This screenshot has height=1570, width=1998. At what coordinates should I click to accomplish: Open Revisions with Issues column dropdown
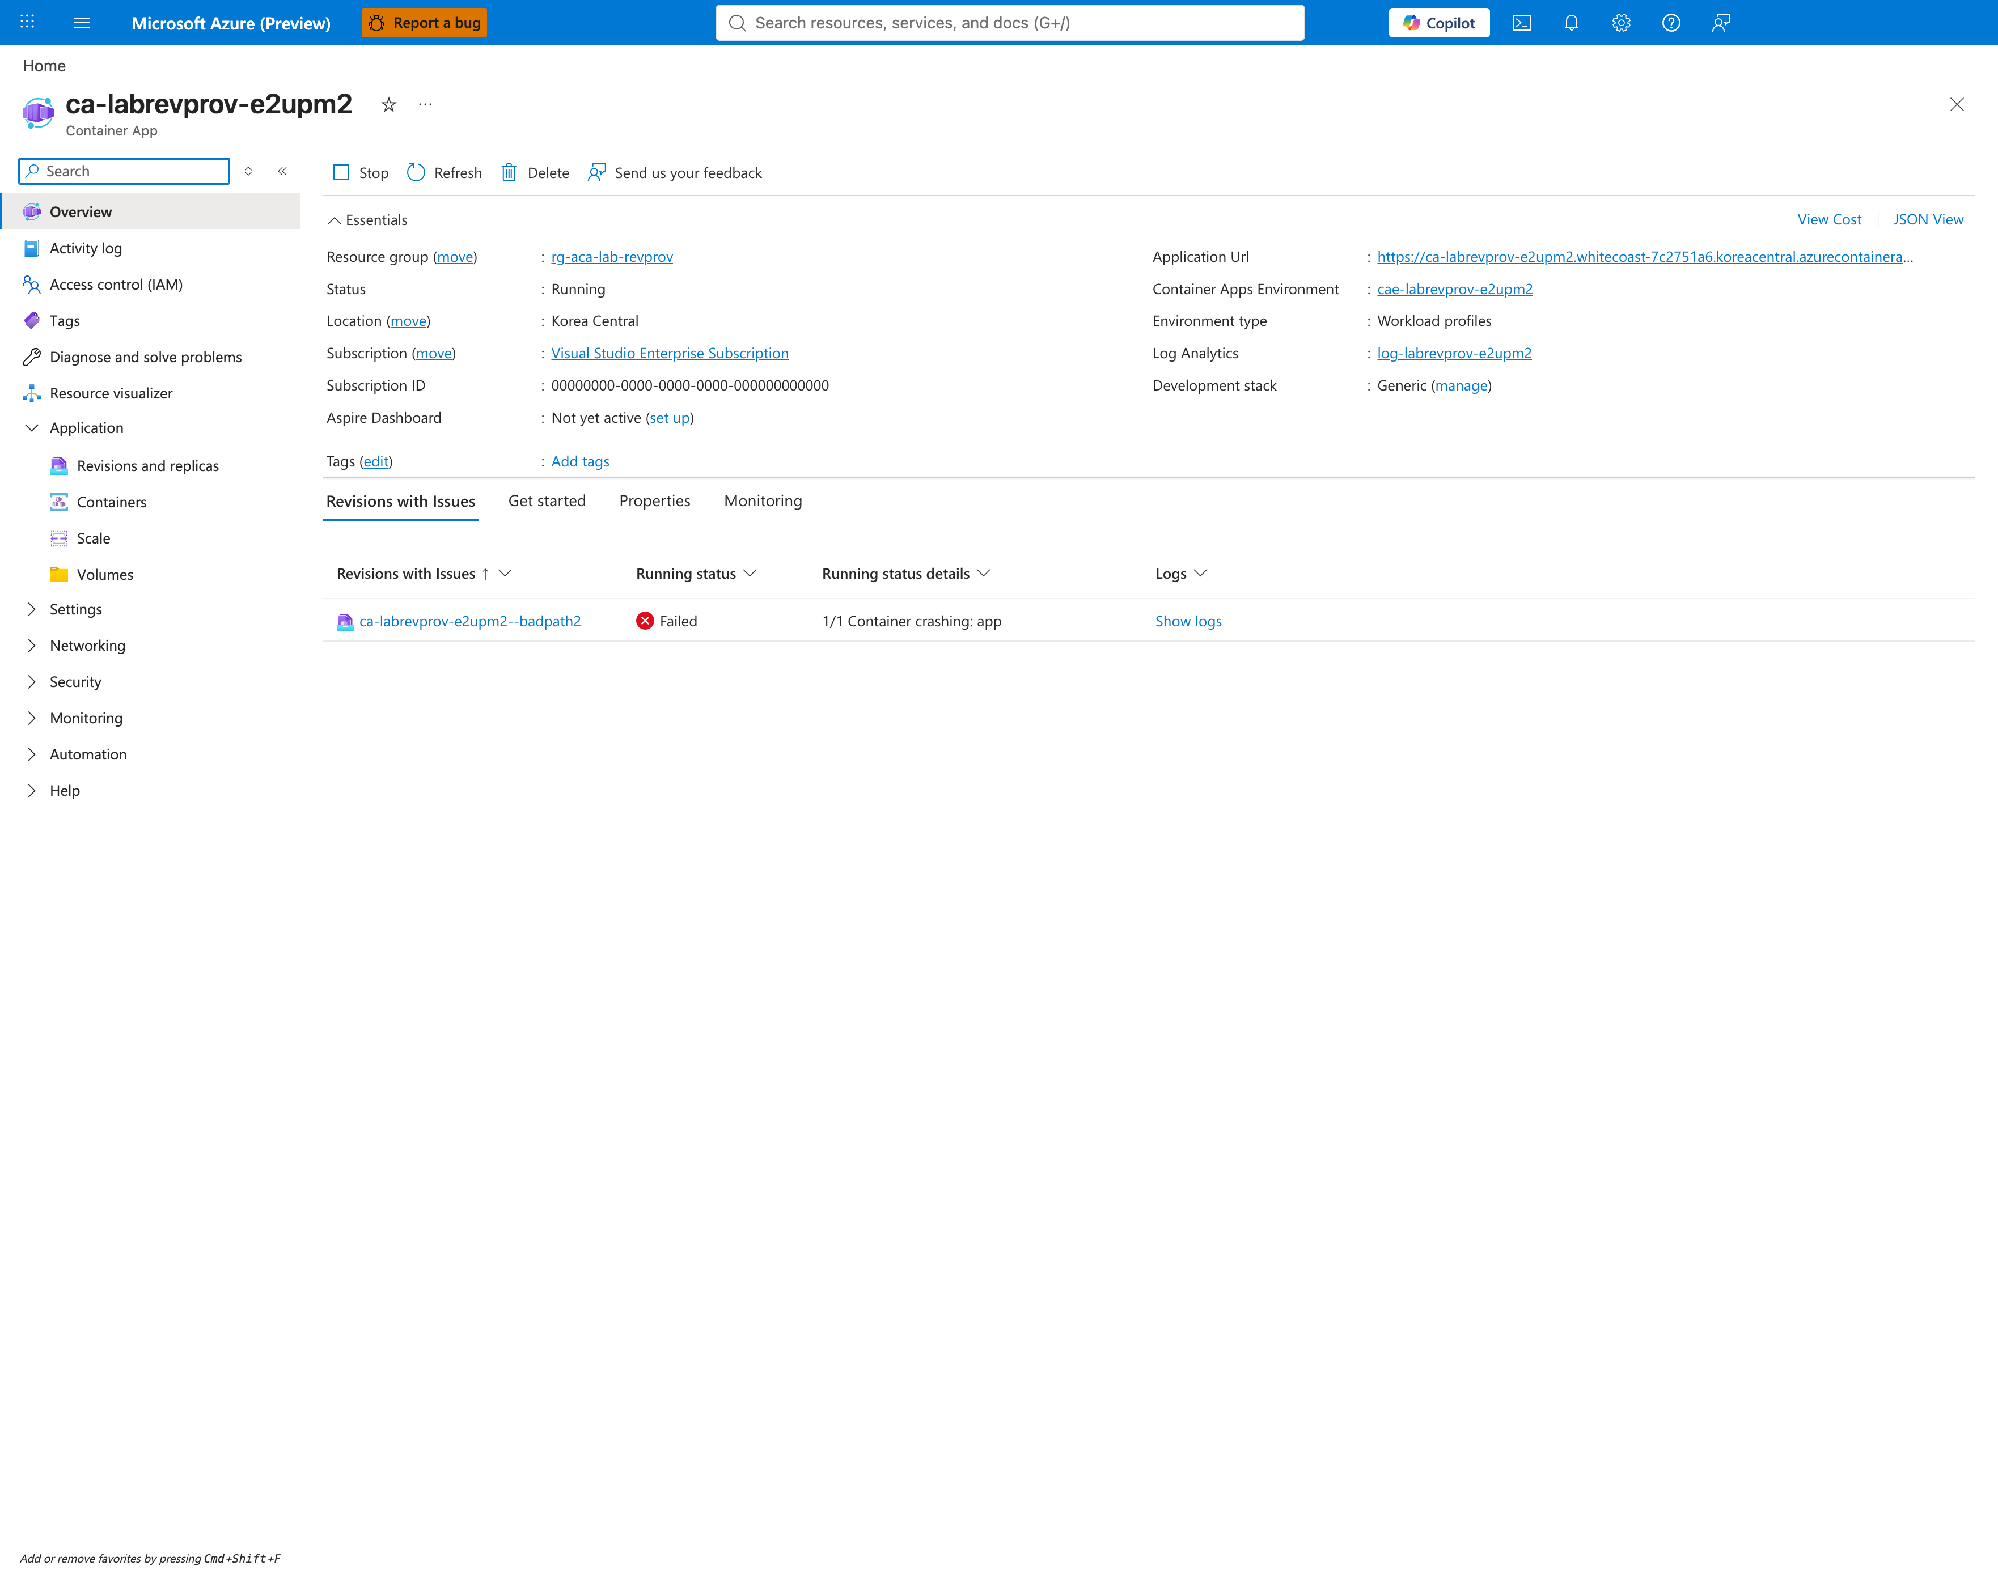tap(505, 574)
